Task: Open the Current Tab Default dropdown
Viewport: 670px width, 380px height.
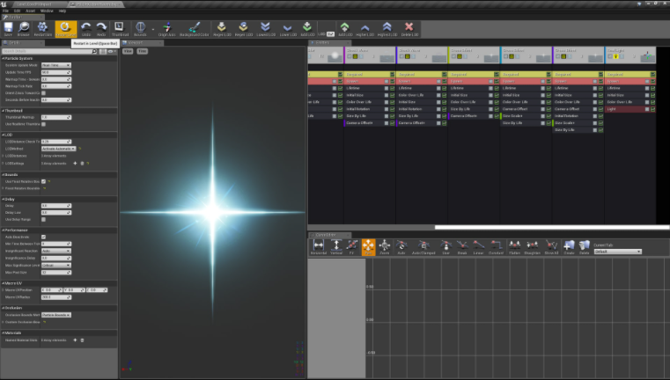Action: tap(618, 252)
